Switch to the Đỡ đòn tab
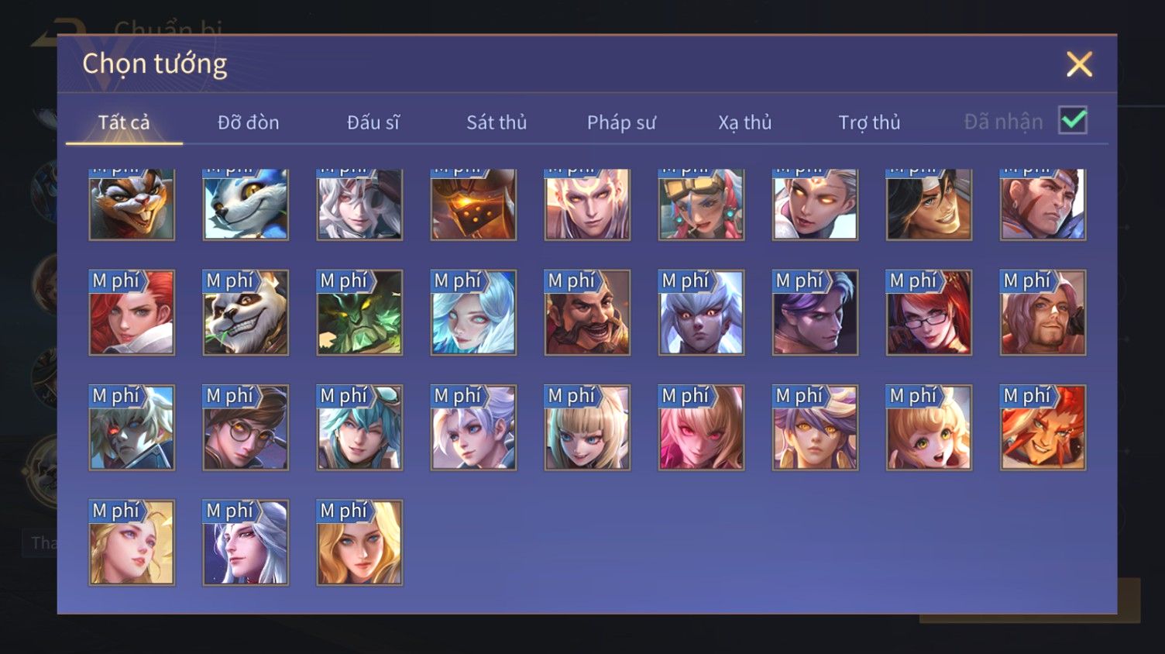Screen dimensions: 1165x654 [x=248, y=122]
